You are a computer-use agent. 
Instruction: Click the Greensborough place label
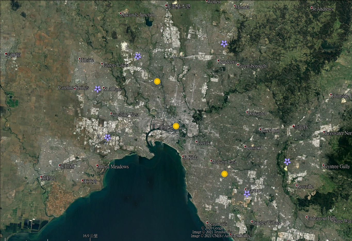(252, 66)
